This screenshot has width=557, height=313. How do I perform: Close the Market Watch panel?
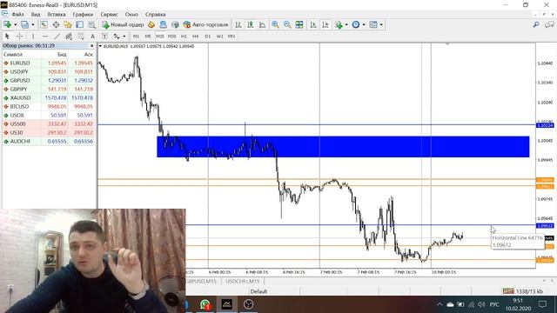coord(91,46)
